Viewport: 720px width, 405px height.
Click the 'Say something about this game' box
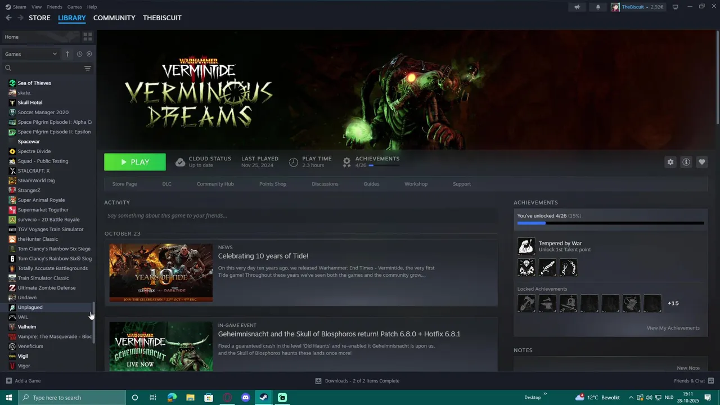(x=301, y=215)
